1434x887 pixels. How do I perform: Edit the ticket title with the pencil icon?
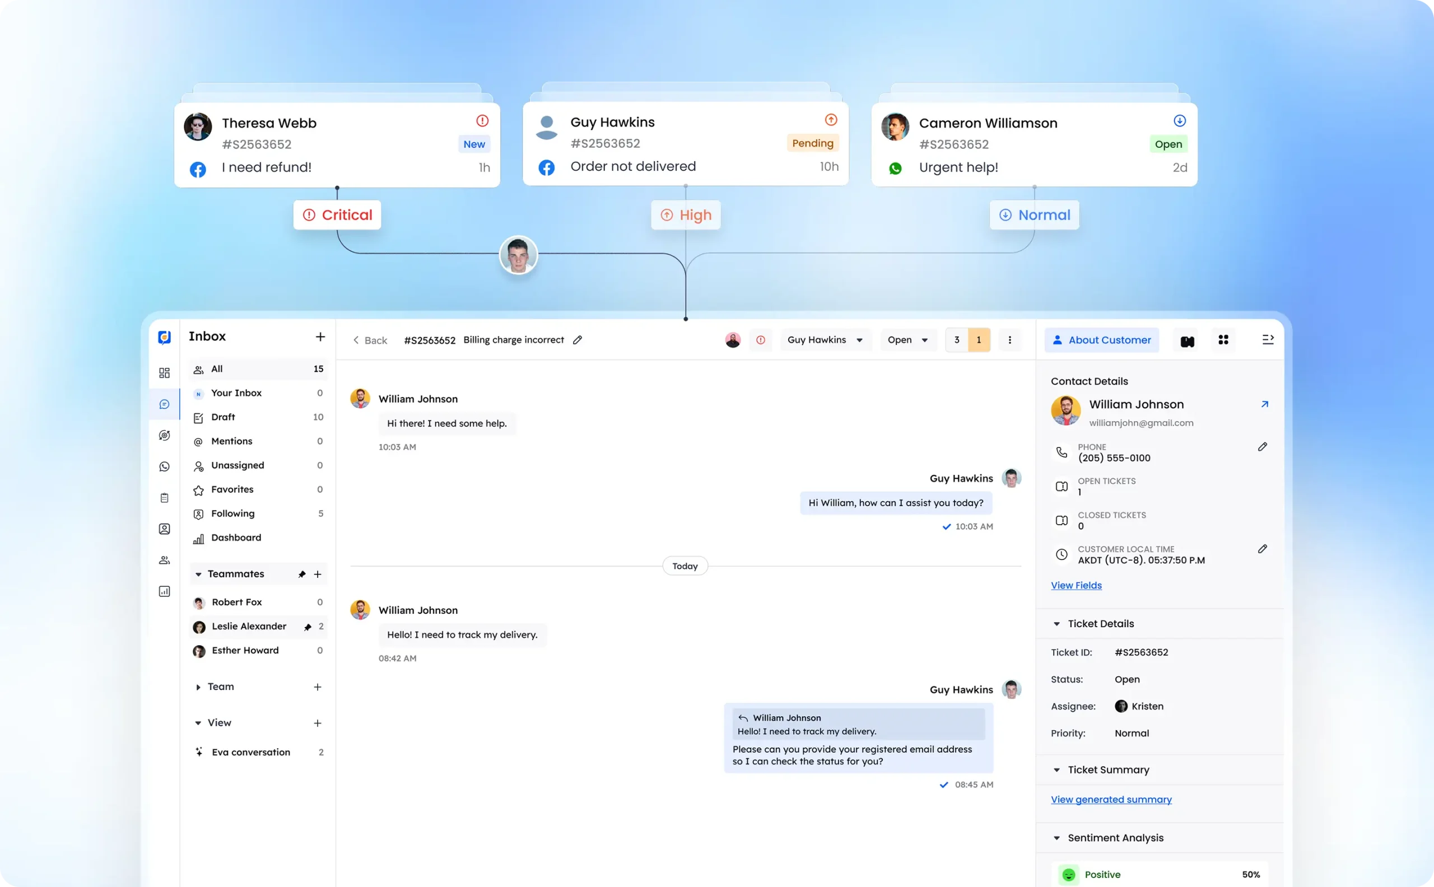[578, 340]
